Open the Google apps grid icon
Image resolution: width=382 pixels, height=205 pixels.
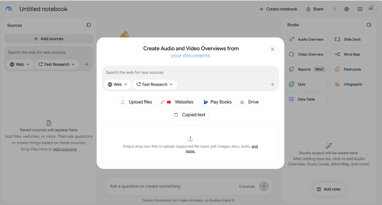pos(360,9)
